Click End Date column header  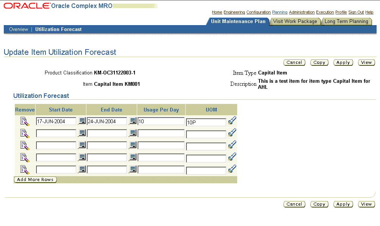(111, 110)
